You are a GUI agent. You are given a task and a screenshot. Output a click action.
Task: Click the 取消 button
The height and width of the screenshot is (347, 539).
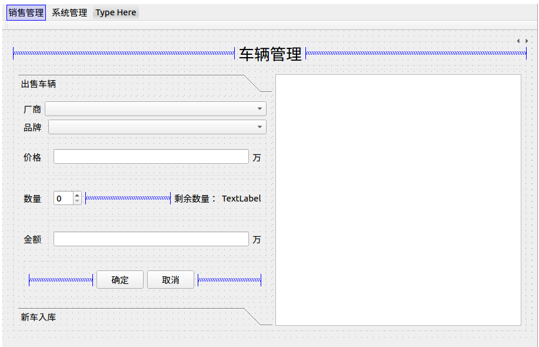171,280
